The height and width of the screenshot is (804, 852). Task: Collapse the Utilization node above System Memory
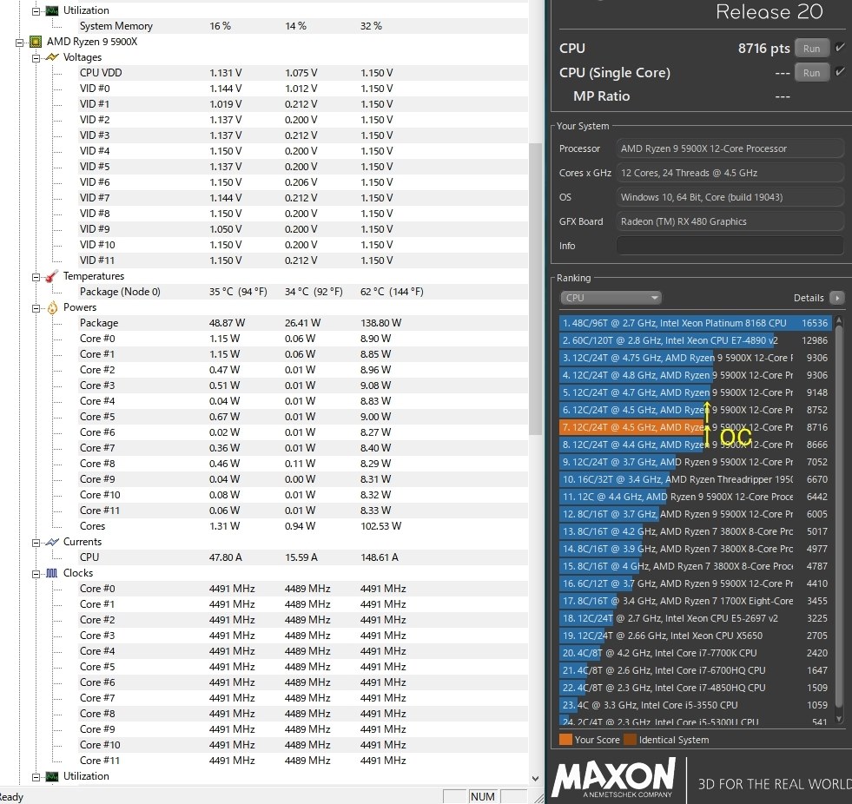point(36,11)
